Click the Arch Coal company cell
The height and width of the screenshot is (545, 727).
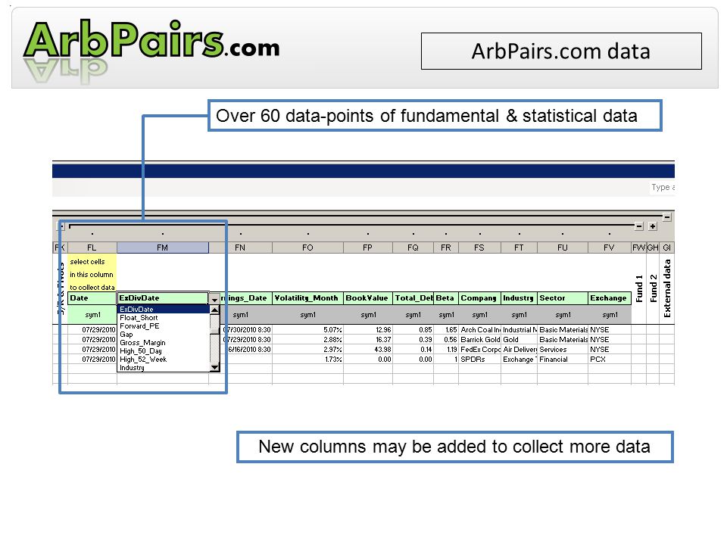point(480,329)
